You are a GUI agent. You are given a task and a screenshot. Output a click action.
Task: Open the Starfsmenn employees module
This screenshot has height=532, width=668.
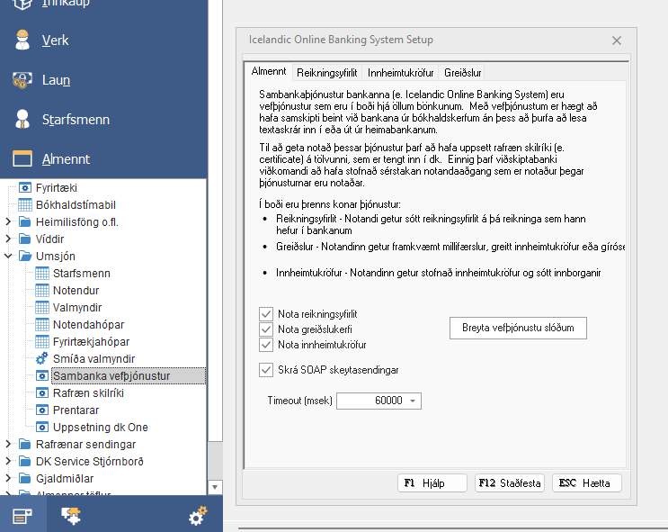[76, 120]
